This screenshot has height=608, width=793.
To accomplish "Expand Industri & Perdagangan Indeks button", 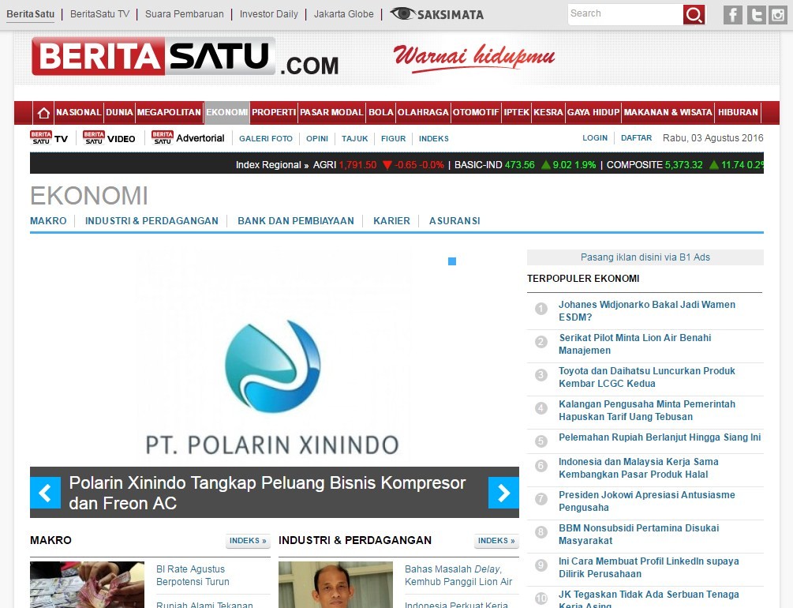I will click(x=496, y=541).
